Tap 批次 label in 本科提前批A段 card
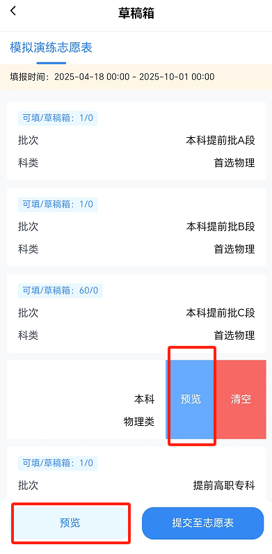This screenshot has width=272, height=554. click(29, 141)
